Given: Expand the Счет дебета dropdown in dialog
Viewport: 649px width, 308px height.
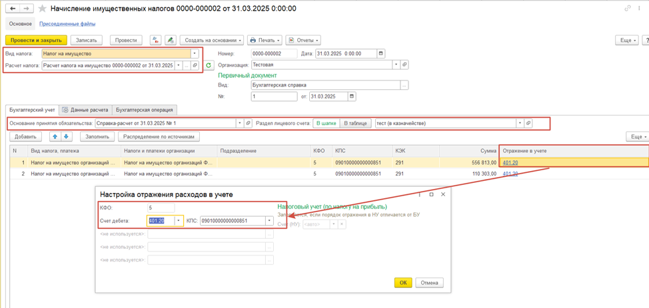Looking at the screenshot, I should [179, 221].
